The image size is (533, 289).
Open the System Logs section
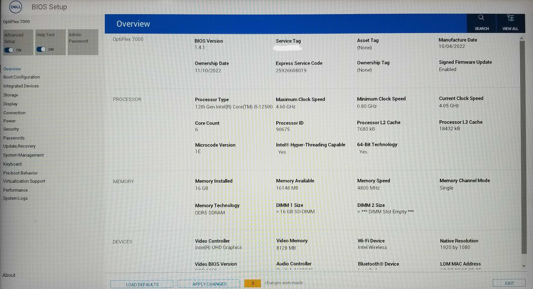coord(15,199)
